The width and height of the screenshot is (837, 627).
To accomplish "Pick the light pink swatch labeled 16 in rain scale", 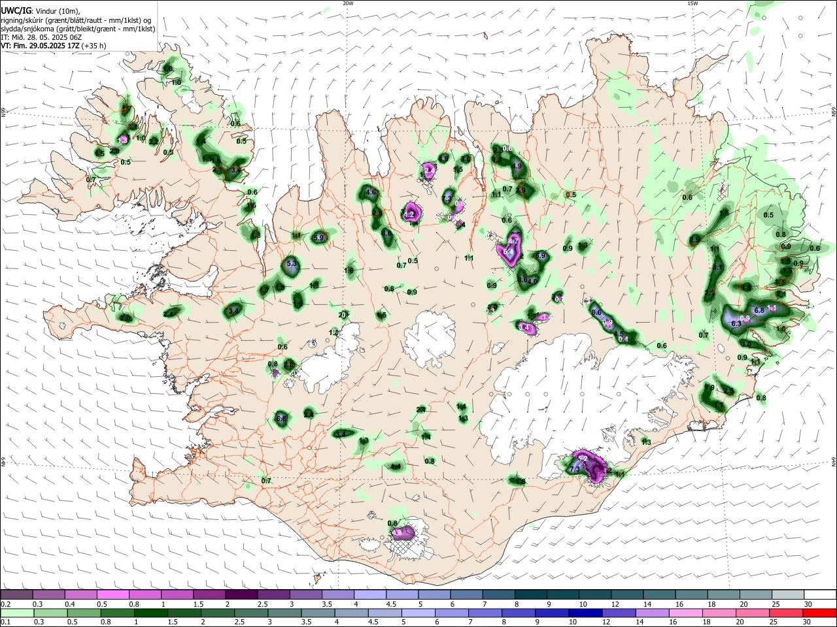I will (685, 613).
